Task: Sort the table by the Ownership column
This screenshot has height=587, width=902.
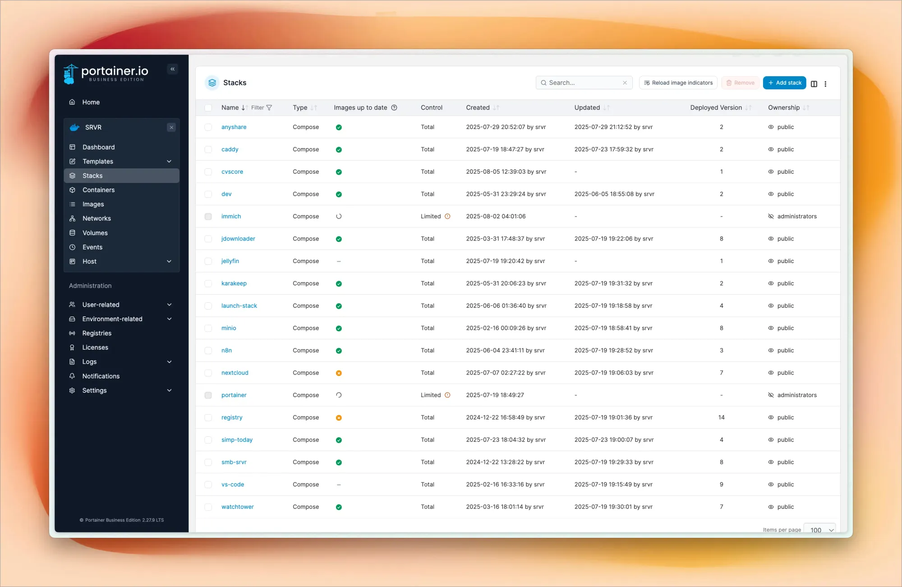Action: coord(806,107)
